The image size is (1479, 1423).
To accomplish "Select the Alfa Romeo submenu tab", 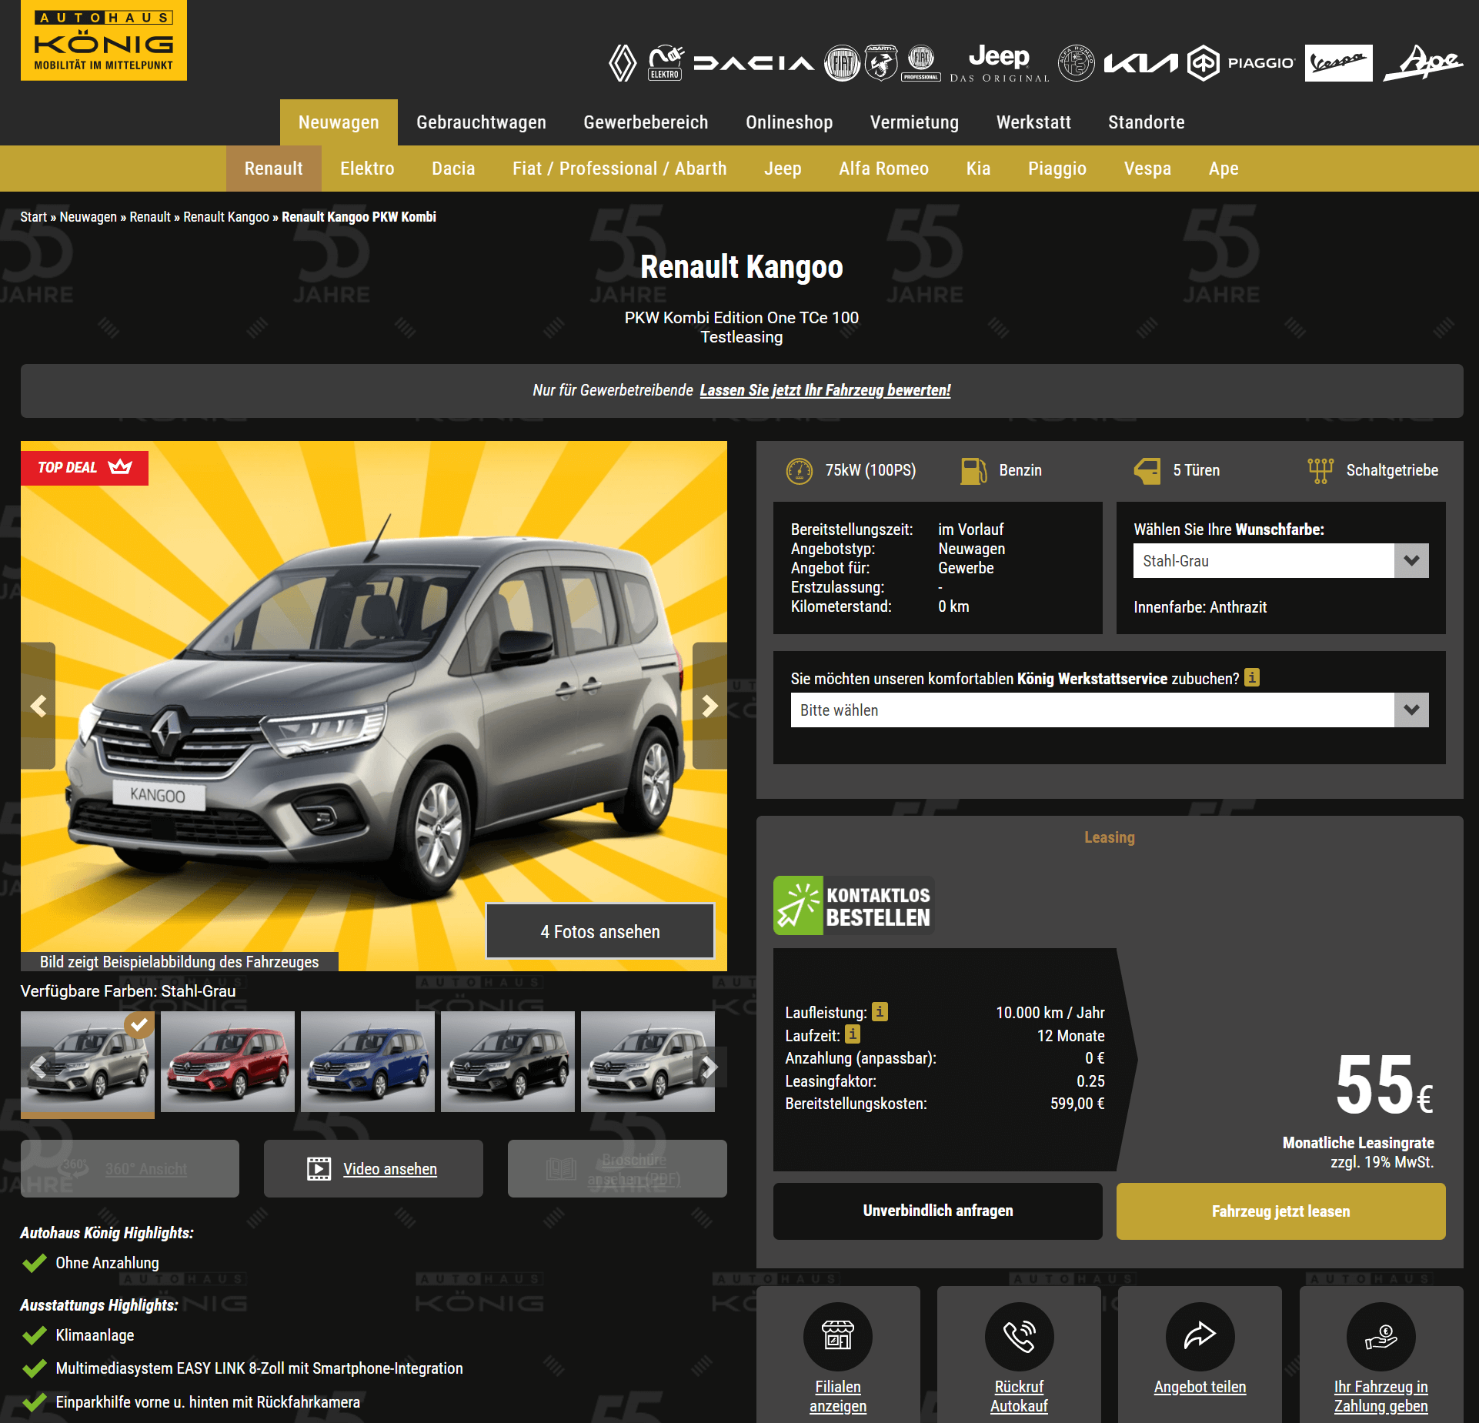I will click(x=883, y=169).
